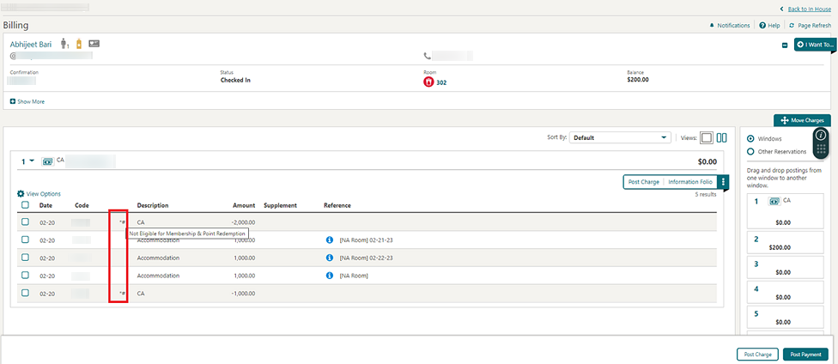Tick the select-all checkbox in table header
The image size is (838, 364).
pyautogui.click(x=26, y=205)
